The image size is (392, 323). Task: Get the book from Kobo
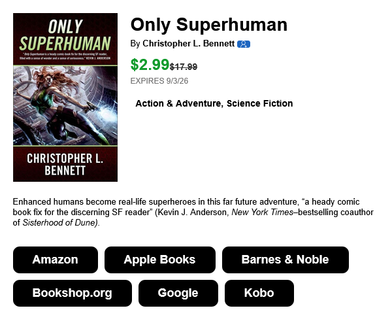coord(259,293)
